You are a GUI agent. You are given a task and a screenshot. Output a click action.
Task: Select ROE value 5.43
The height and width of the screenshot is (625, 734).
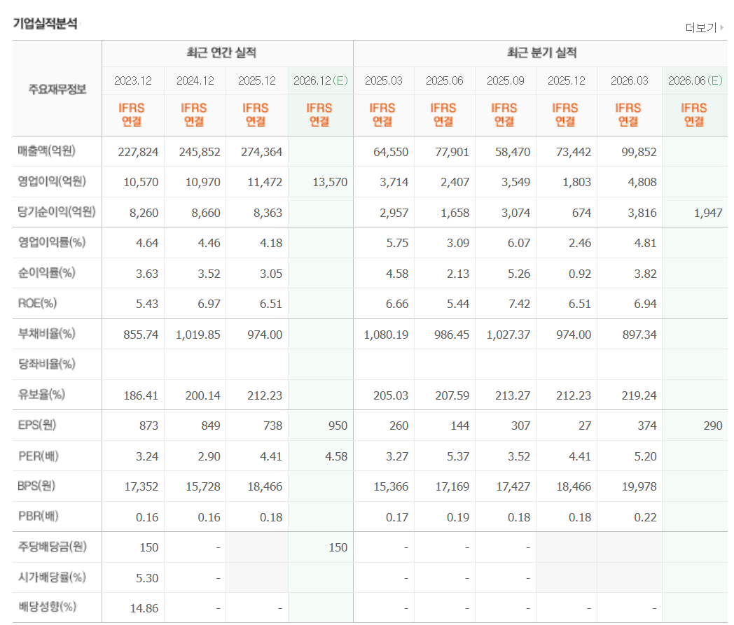click(x=147, y=304)
